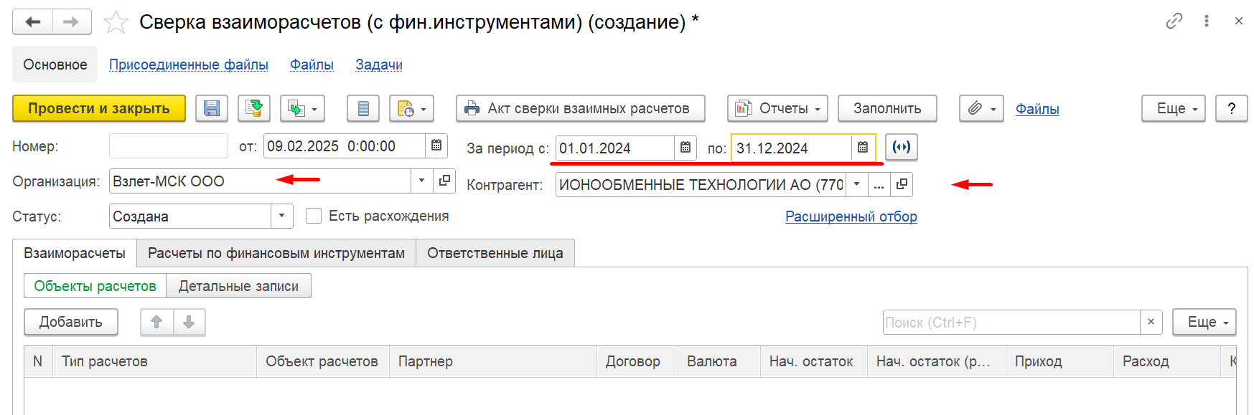Print Акт сверки взаимных расчетов

[581, 108]
